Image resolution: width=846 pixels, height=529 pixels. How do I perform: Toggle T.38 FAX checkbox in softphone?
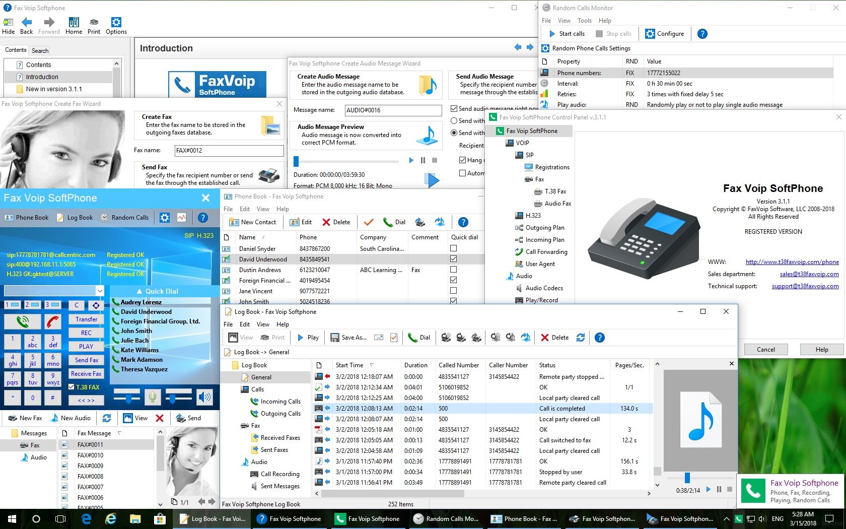pyautogui.click(x=72, y=387)
